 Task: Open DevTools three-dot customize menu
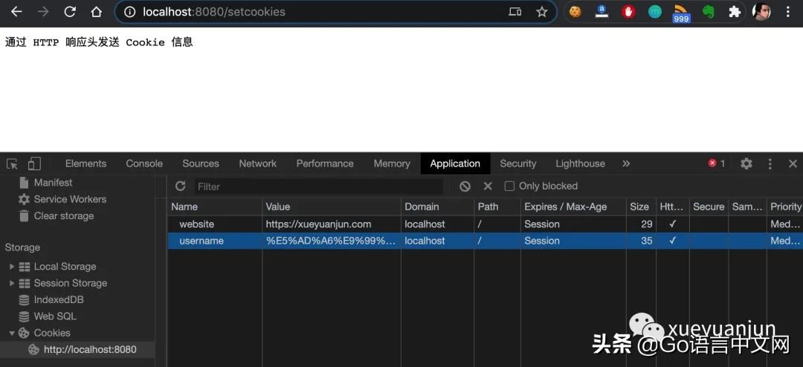[x=770, y=163]
